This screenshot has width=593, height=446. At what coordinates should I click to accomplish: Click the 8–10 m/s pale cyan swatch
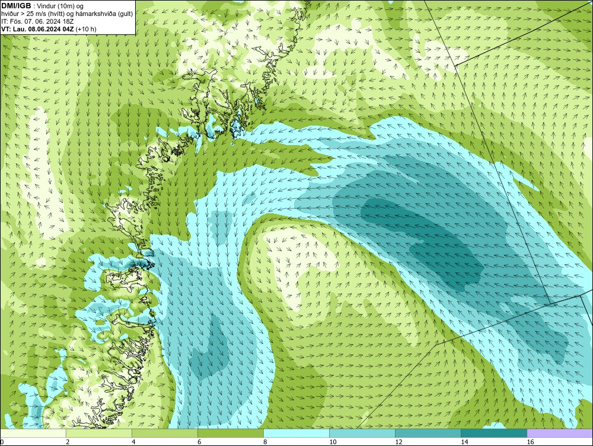(x=296, y=433)
